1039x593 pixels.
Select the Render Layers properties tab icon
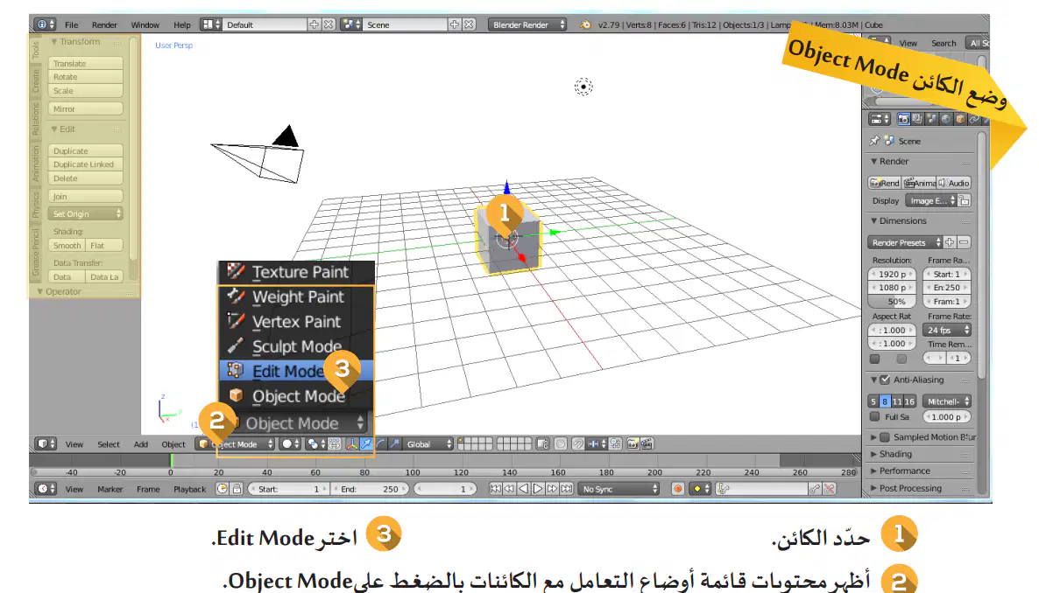(918, 119)
